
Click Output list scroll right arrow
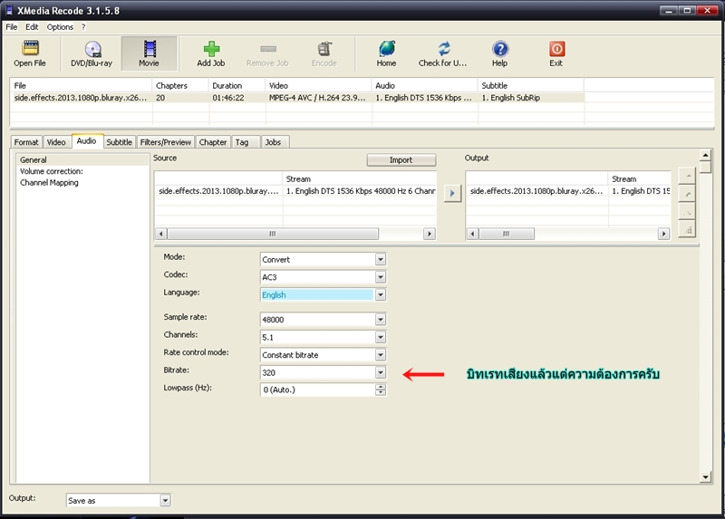[x=664, y=234]
